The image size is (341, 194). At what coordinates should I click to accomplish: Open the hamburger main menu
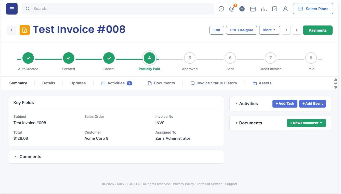pos(12,9)
